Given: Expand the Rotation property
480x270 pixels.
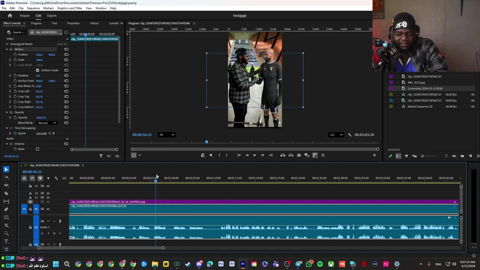Looking at the screenshot, I should tap(10, 76).
